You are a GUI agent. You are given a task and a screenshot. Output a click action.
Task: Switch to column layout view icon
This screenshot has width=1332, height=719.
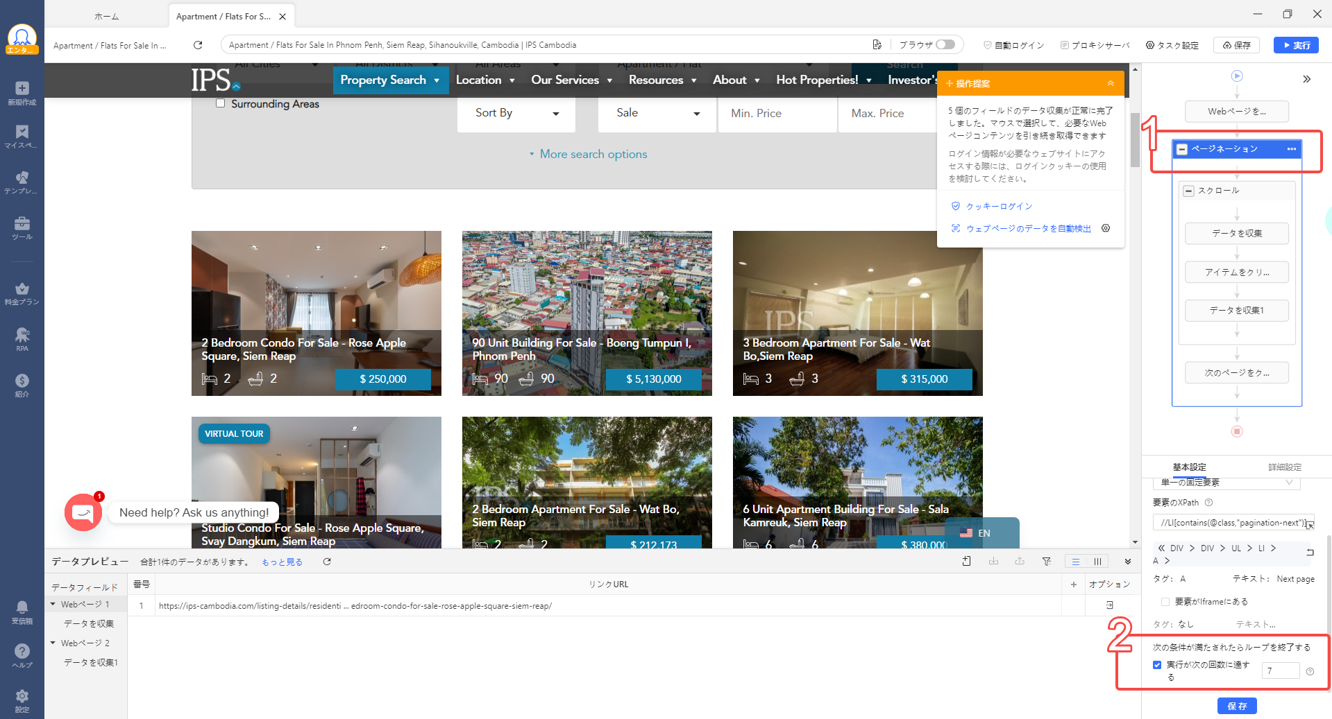click(x=1097, y=562)
